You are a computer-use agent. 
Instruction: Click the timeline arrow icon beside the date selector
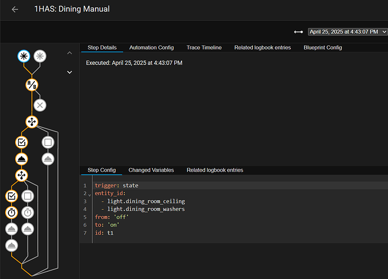[x=299, y=32]
